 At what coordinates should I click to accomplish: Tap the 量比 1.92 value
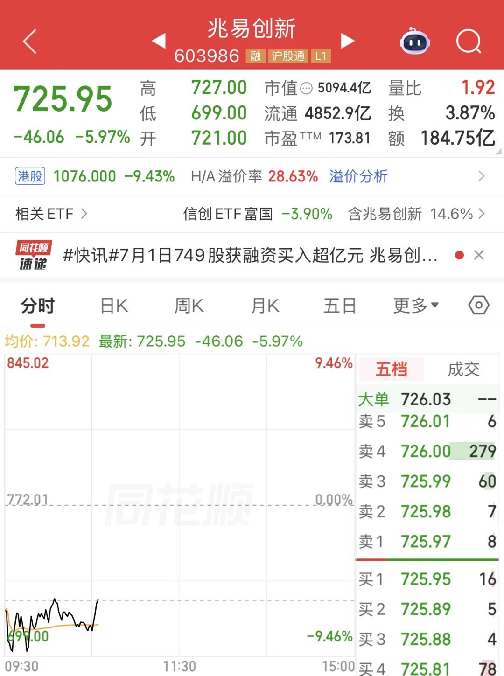478,87
